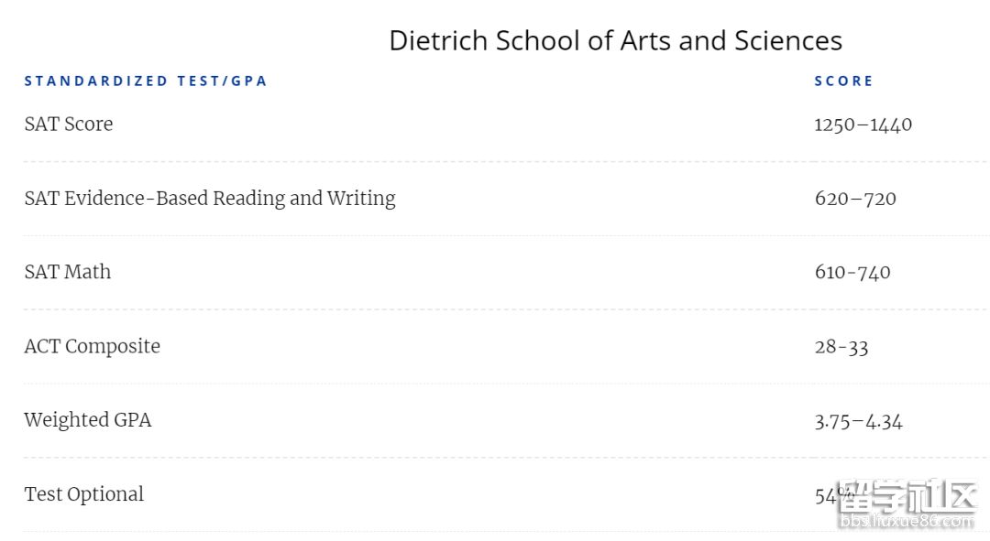Click the 620–720 score value

855,199
